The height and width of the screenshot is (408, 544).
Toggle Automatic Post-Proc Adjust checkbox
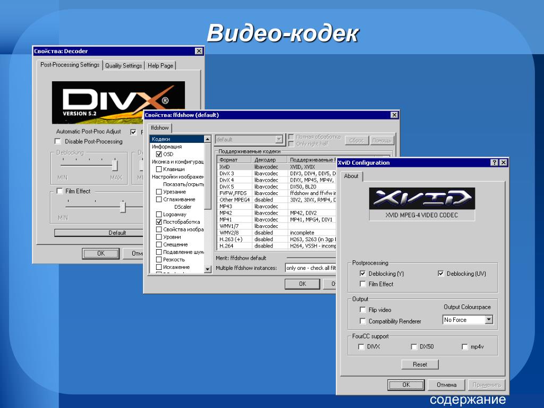pyautogui.click(x=133, y=132)
